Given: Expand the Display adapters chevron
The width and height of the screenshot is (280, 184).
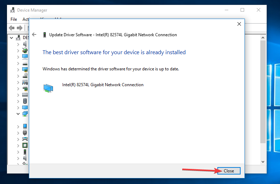Looking at the screenshot, I should 18,70.
